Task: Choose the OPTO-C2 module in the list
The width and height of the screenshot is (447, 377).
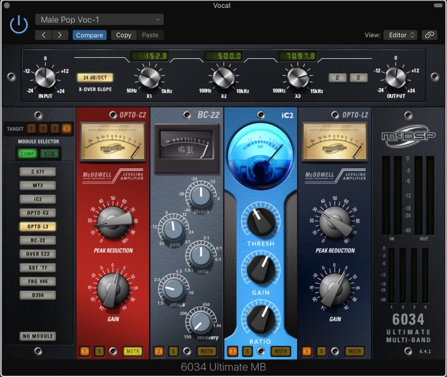Action: pyautogui.click(x=38, y=213)
